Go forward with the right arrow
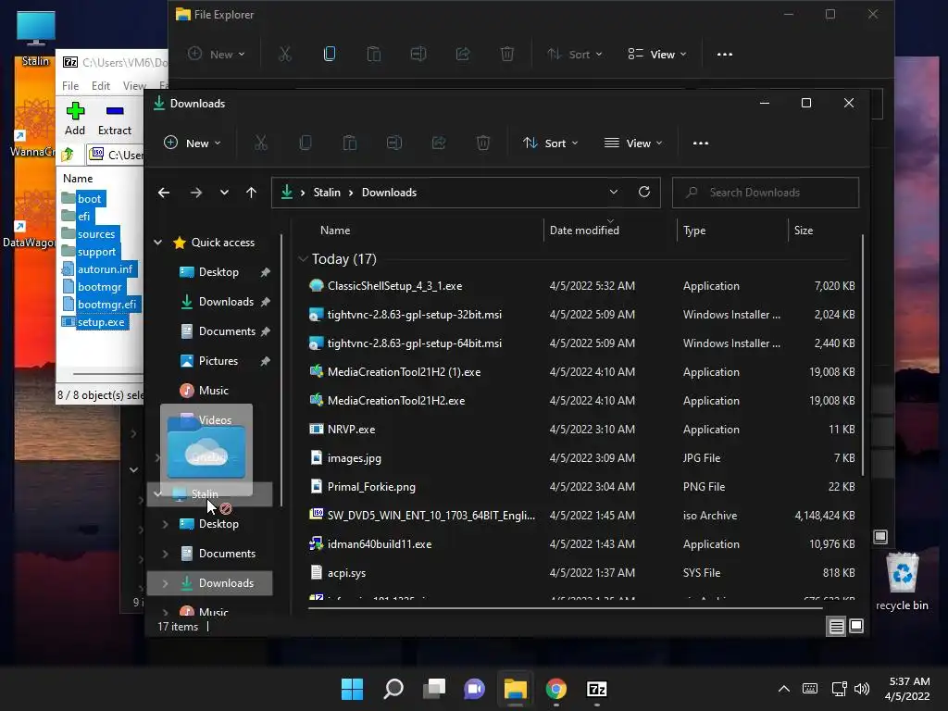The height and width of the screenshot is (711, 948). coord(196,193)
